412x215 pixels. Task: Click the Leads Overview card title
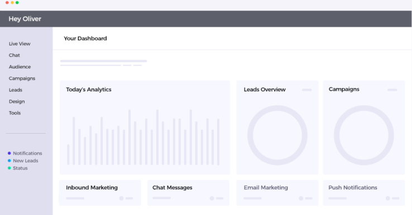pyautogui.click(x=265, y=90)
